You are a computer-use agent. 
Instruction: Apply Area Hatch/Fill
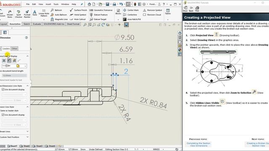click(132, 19)
